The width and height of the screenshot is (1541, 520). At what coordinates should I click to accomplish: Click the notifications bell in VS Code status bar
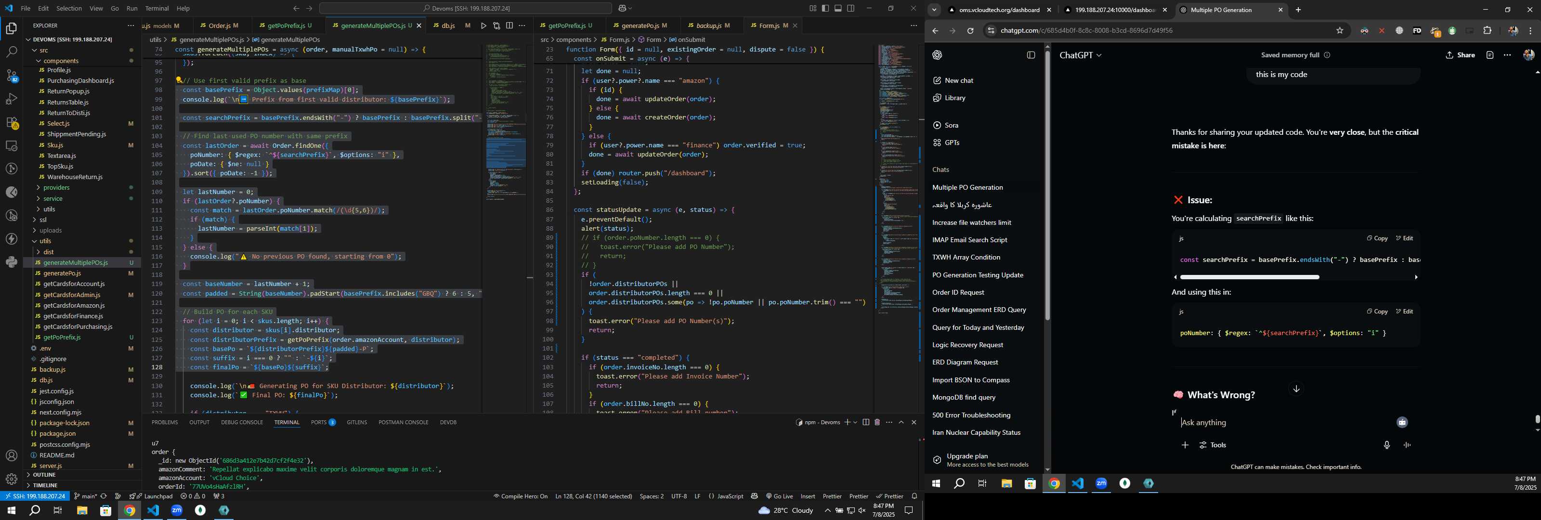coord(914,496)
